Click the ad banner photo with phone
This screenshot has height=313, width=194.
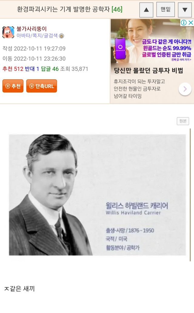(x=152, y=41)
